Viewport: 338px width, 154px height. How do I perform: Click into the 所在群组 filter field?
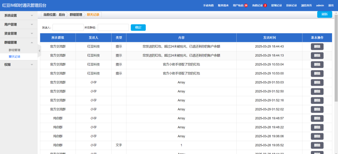[x=113, y=27]
